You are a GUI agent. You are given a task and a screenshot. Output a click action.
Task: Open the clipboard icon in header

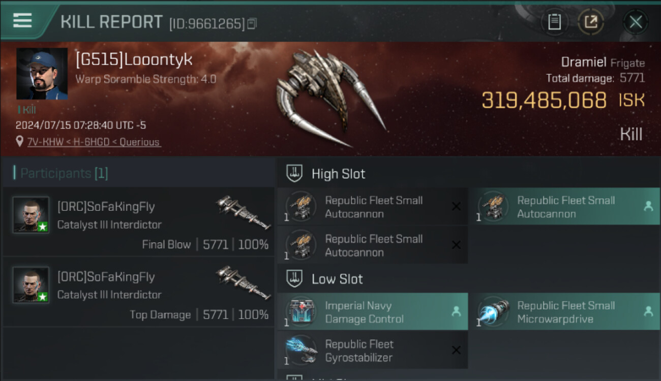click(554, 22)
